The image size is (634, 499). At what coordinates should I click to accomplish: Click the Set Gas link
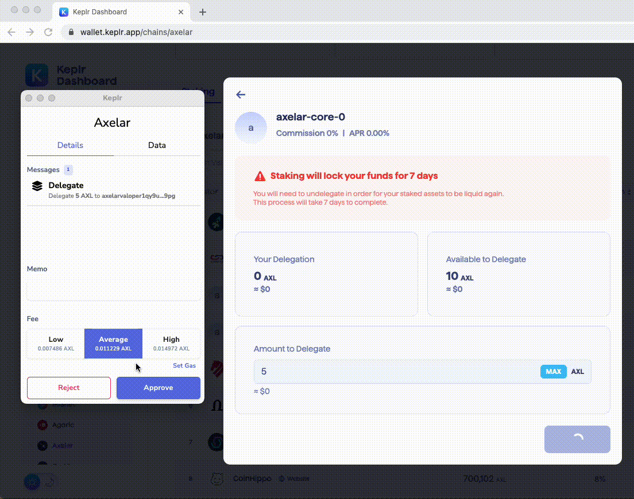tap(184, 365)
